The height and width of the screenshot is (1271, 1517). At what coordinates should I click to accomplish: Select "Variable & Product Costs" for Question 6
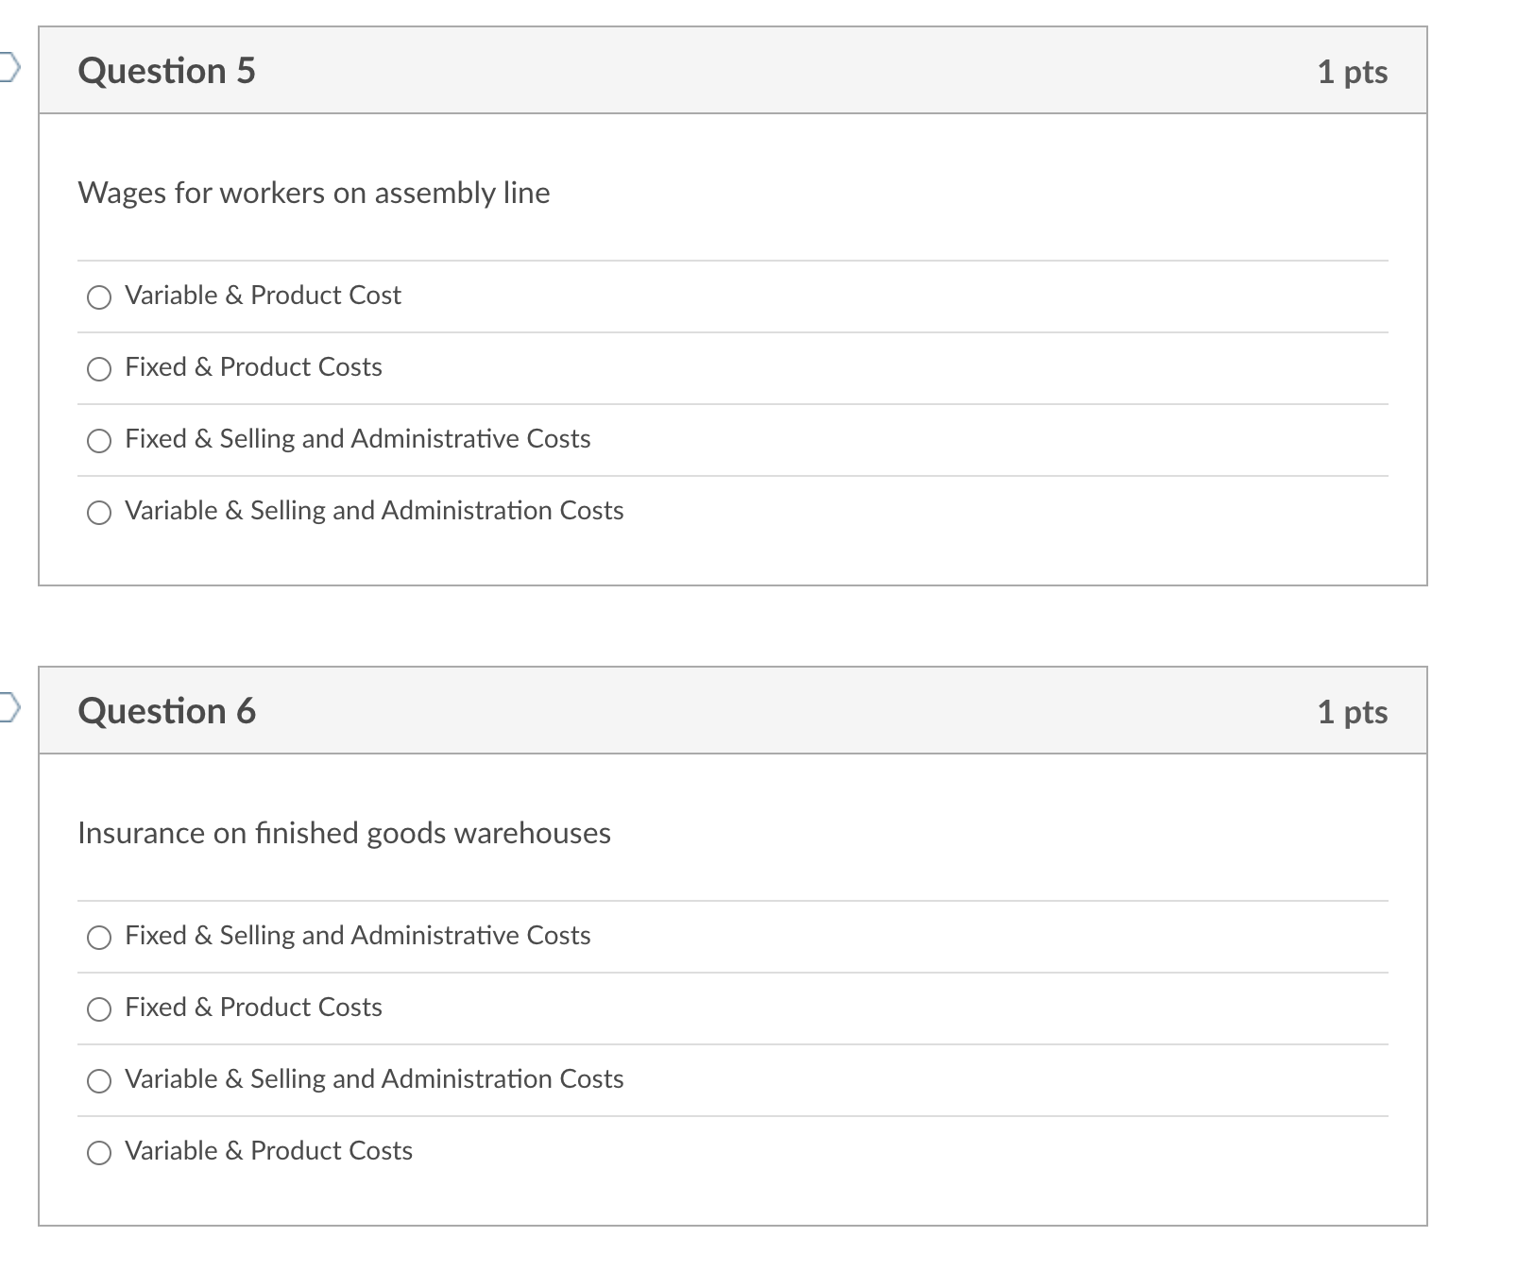98,1153
